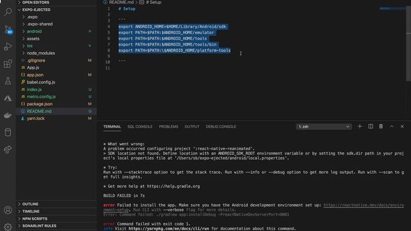The image size is (411, 231).
Task: Maximize the terminal panel with caret icon
Action: (x=392, y=126)
